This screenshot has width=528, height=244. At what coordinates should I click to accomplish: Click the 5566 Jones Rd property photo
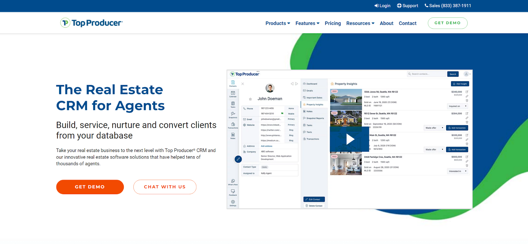tap(346, 99)
